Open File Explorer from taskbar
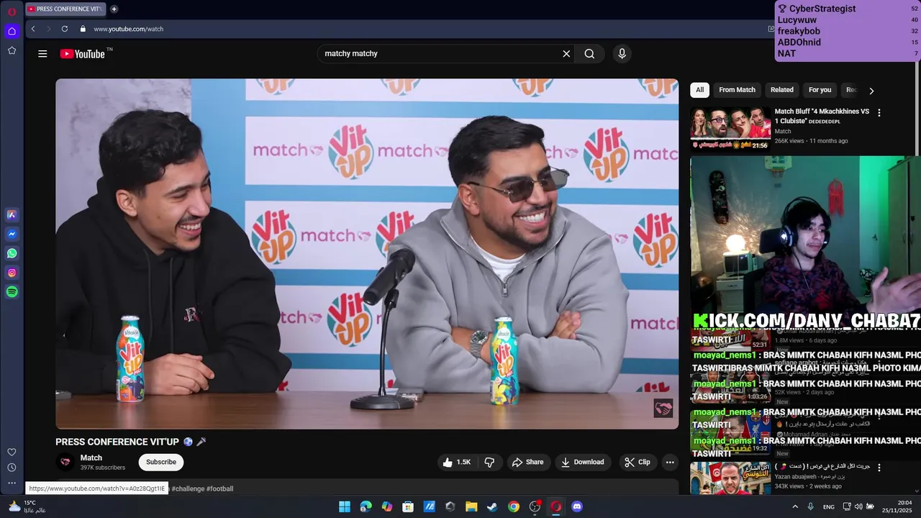Viewport: 921px width, 518px height. point(471,506)
